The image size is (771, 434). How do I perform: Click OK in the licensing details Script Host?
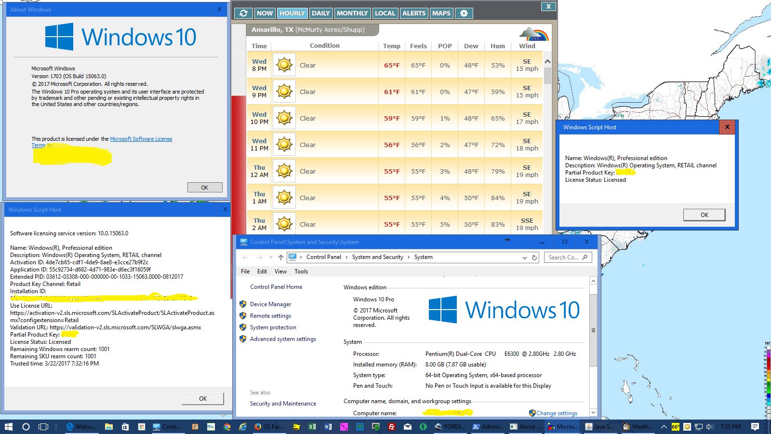[203, 399]
